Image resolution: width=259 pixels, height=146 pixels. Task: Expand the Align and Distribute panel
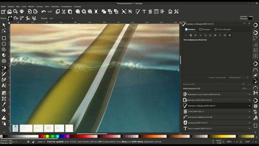[217, 94]
